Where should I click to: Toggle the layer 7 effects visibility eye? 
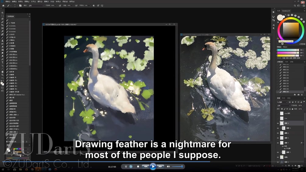point(283,146)
